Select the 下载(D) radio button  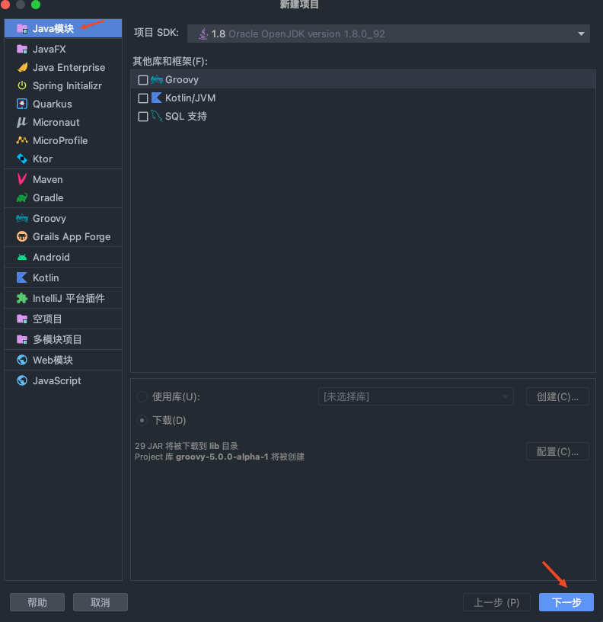(142, 420)
